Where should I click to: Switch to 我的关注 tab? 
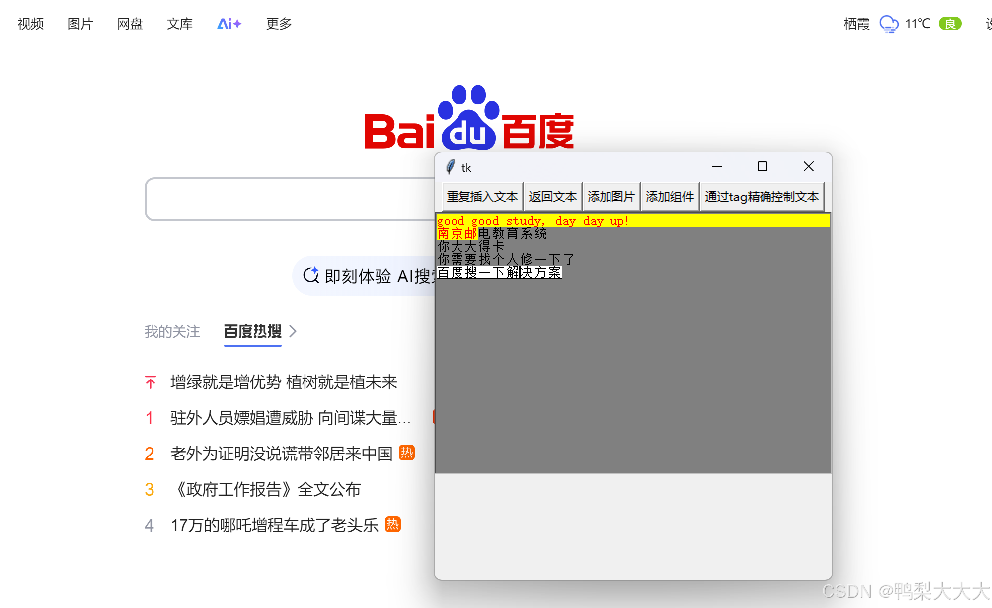click(x=172, y=331)
